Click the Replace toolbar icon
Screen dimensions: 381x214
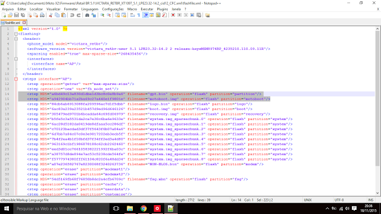click(x=93, y=15)
